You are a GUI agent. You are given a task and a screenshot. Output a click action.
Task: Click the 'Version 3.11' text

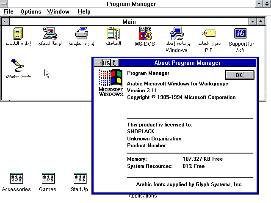tap(142, 91)
